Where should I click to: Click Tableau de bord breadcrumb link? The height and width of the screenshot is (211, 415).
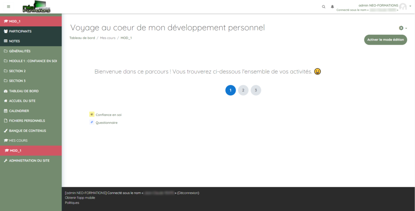click(x=82, y=38)
